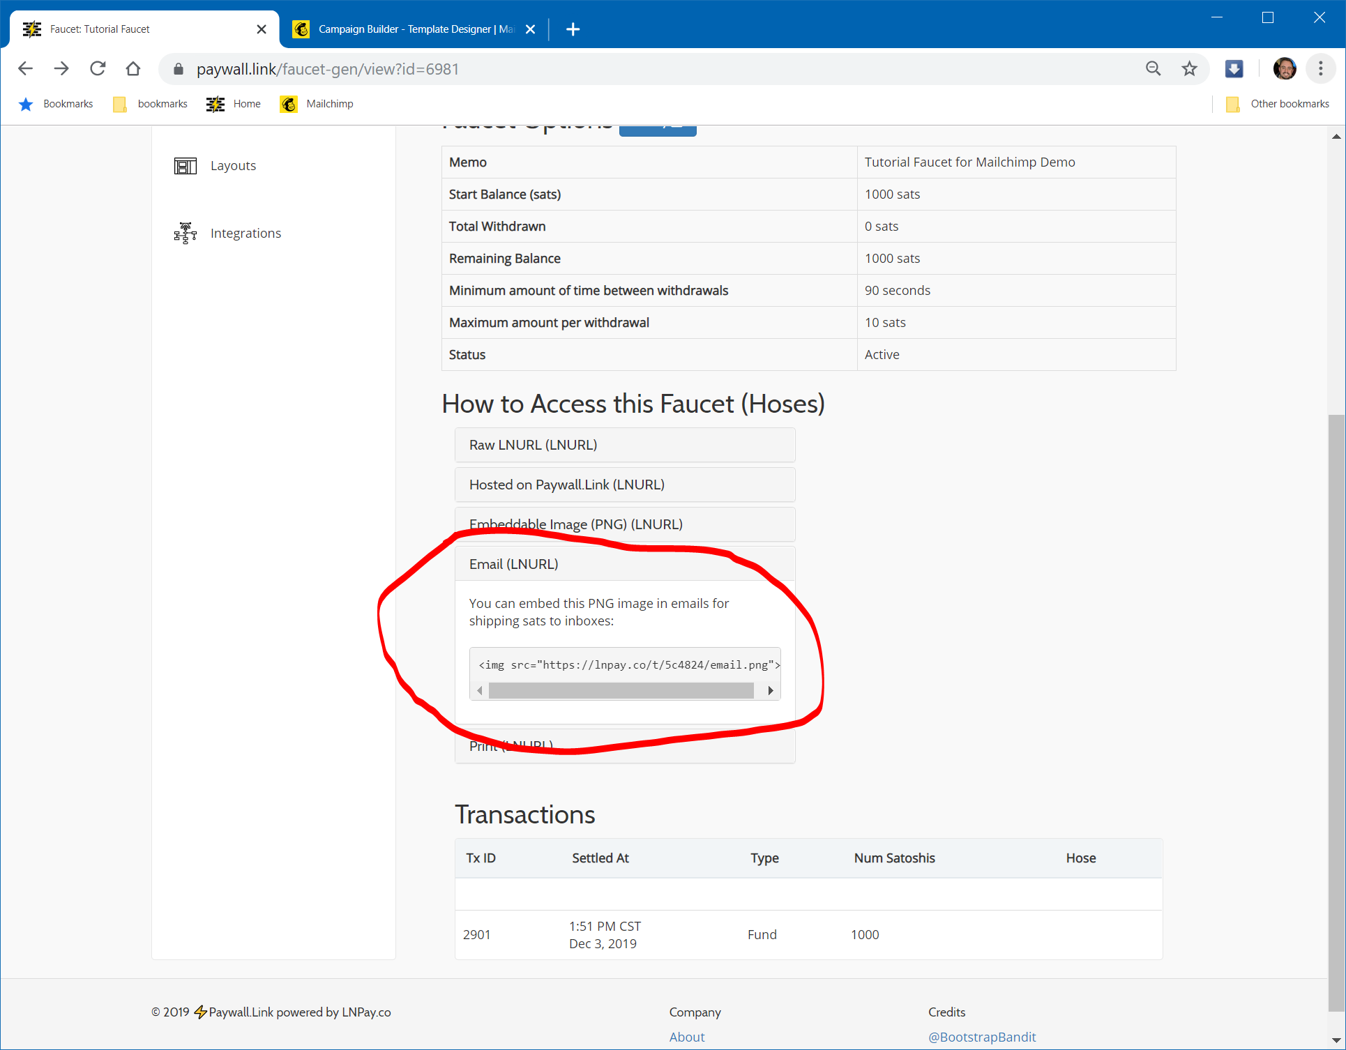1346x1050 pixels.
Task: Open the Bookmarks star shortcut
Action: 56,104
